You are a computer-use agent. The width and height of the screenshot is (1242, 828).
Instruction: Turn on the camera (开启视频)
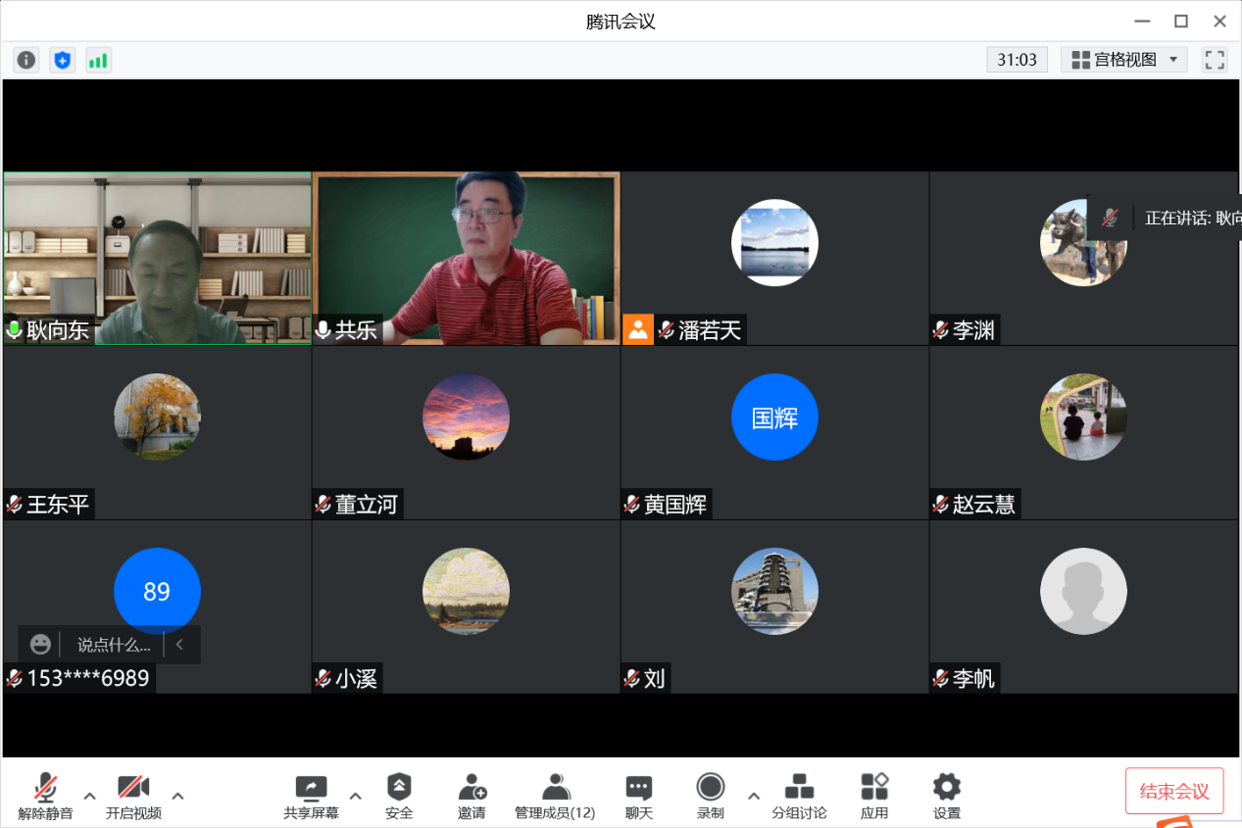(x=133, y=796)
